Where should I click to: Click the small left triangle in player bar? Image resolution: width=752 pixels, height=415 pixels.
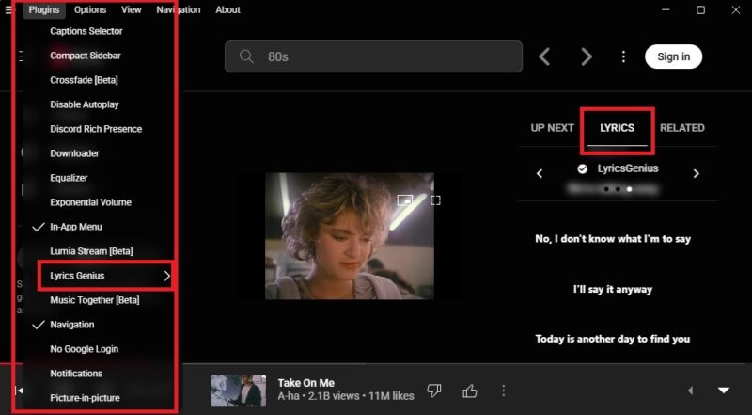pyautogui.click(x=691, y=391)
